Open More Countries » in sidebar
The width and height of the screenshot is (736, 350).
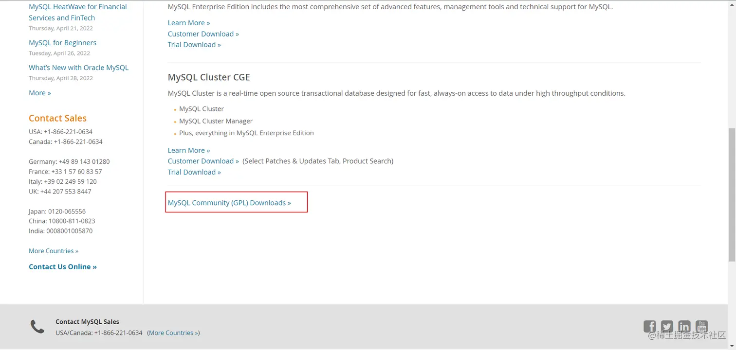point(53,251)
